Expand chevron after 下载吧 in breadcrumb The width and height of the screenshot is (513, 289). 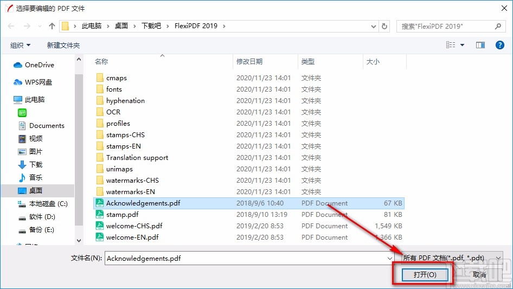[168, 26]
